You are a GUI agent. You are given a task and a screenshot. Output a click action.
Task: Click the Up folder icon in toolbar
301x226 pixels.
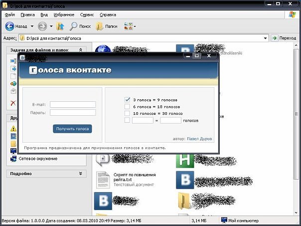[x=60, y=26]
